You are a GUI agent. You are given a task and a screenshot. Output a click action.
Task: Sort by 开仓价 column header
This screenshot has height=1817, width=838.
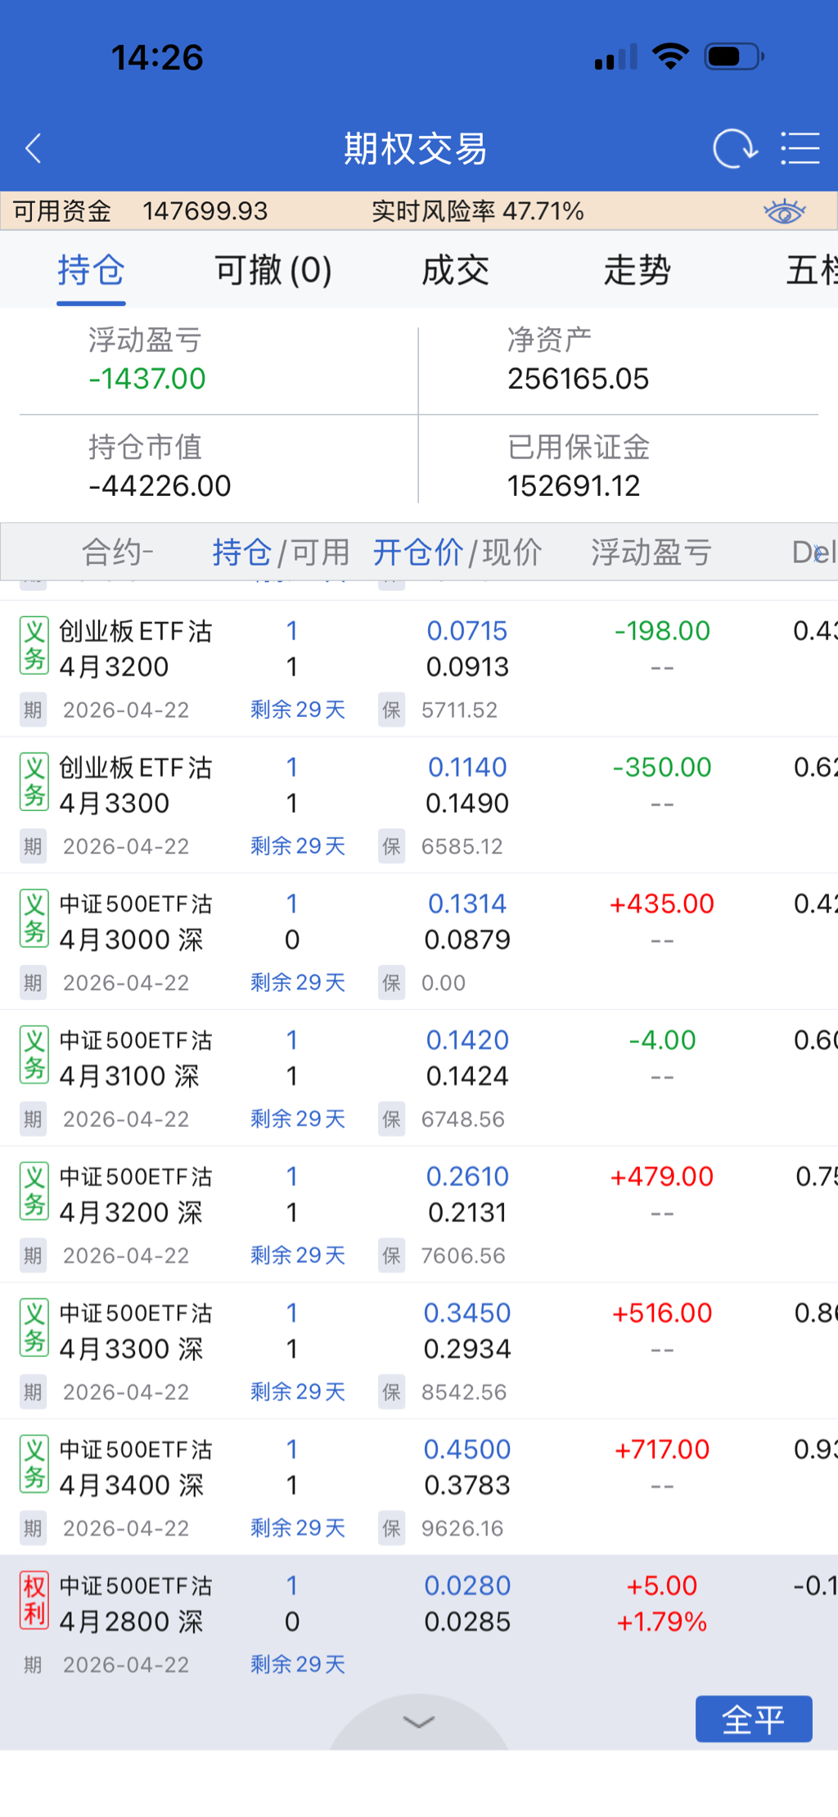point(417,552)
